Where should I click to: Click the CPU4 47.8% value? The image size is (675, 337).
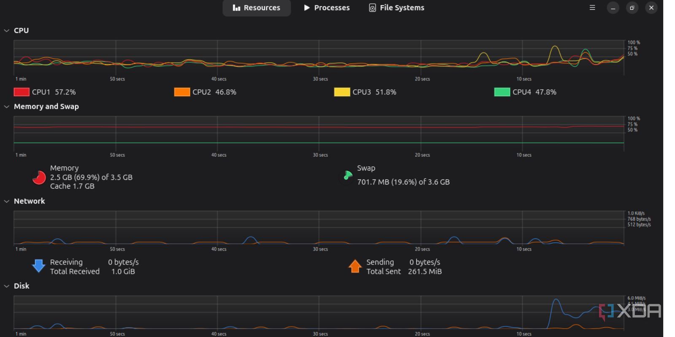(x=546, y=92)
